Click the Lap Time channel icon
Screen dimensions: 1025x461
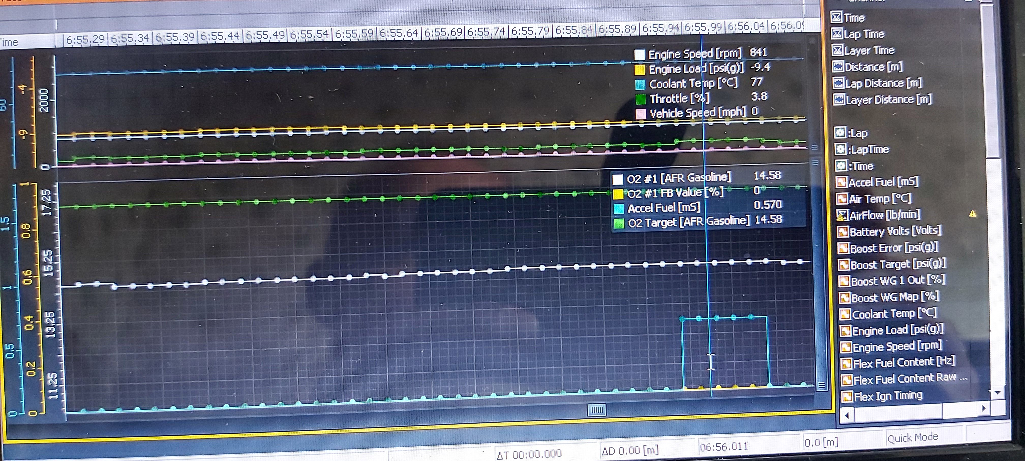pos(837,34)
